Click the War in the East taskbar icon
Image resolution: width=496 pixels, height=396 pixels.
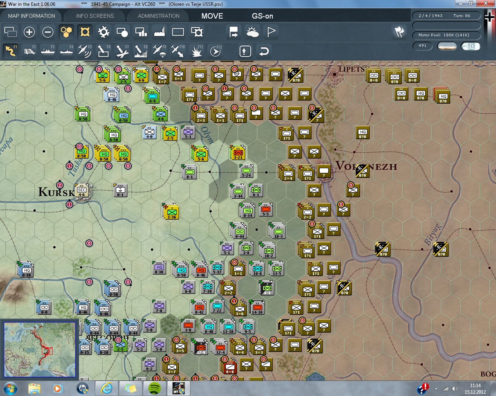point(178,388)
